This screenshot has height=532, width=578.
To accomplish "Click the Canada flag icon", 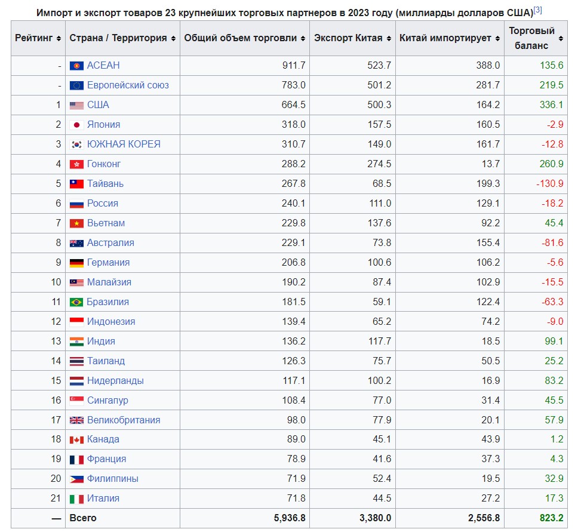I will pos(76,440).
